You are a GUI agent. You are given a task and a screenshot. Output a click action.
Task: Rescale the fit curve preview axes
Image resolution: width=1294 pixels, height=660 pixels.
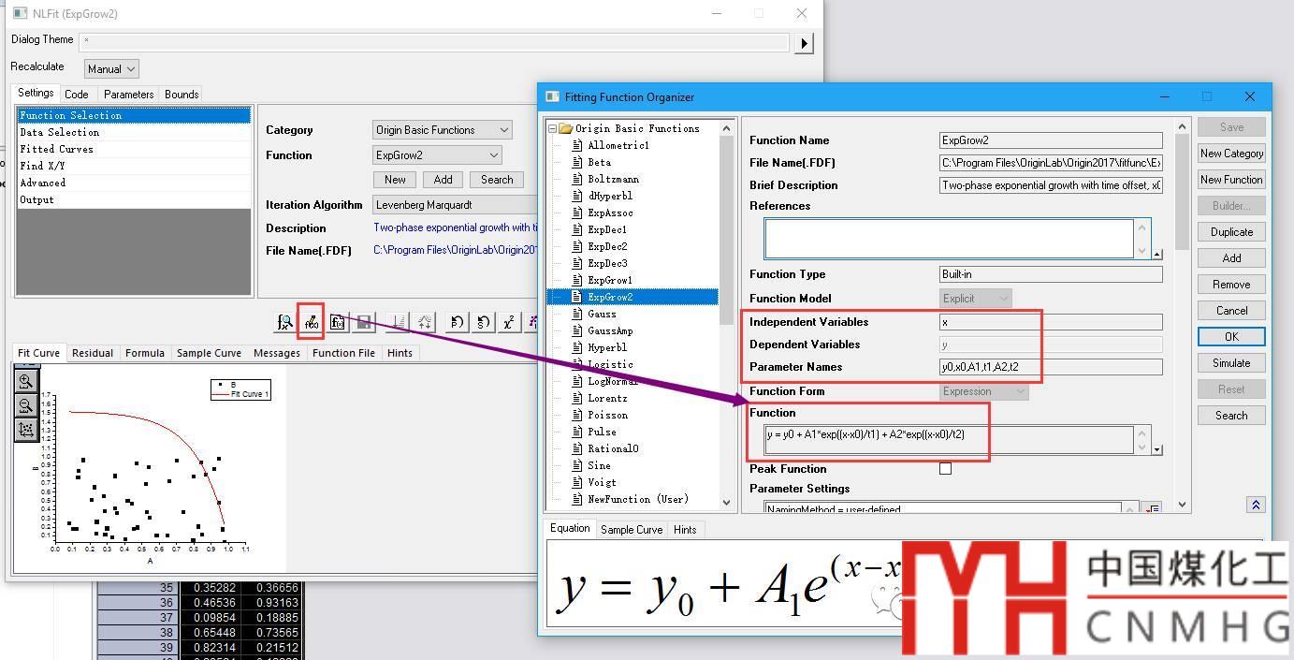tap(25, 430)
